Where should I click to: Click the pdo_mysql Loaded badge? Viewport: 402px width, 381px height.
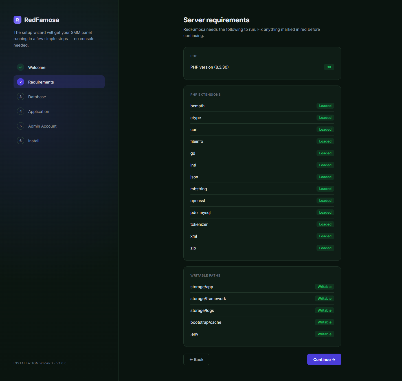325,213
